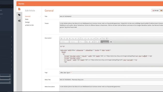Remove the 'Alles über Sport' tag

coord(71,73)
